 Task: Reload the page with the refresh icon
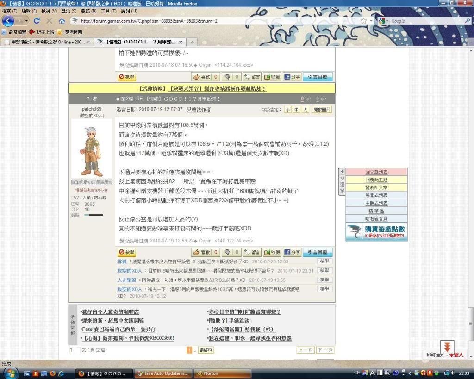click(x=37, y=21)
